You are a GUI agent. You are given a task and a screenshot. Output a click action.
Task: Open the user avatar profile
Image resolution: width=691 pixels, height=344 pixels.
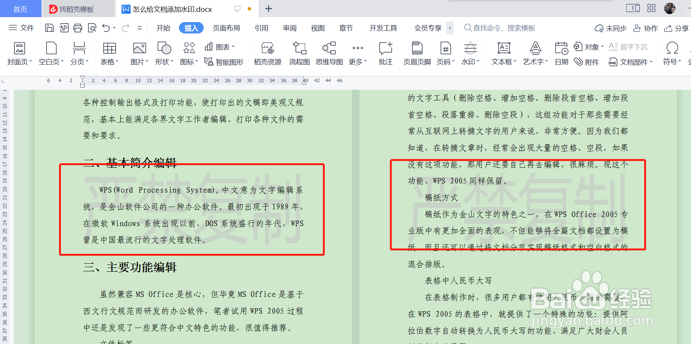click(670, 8)
